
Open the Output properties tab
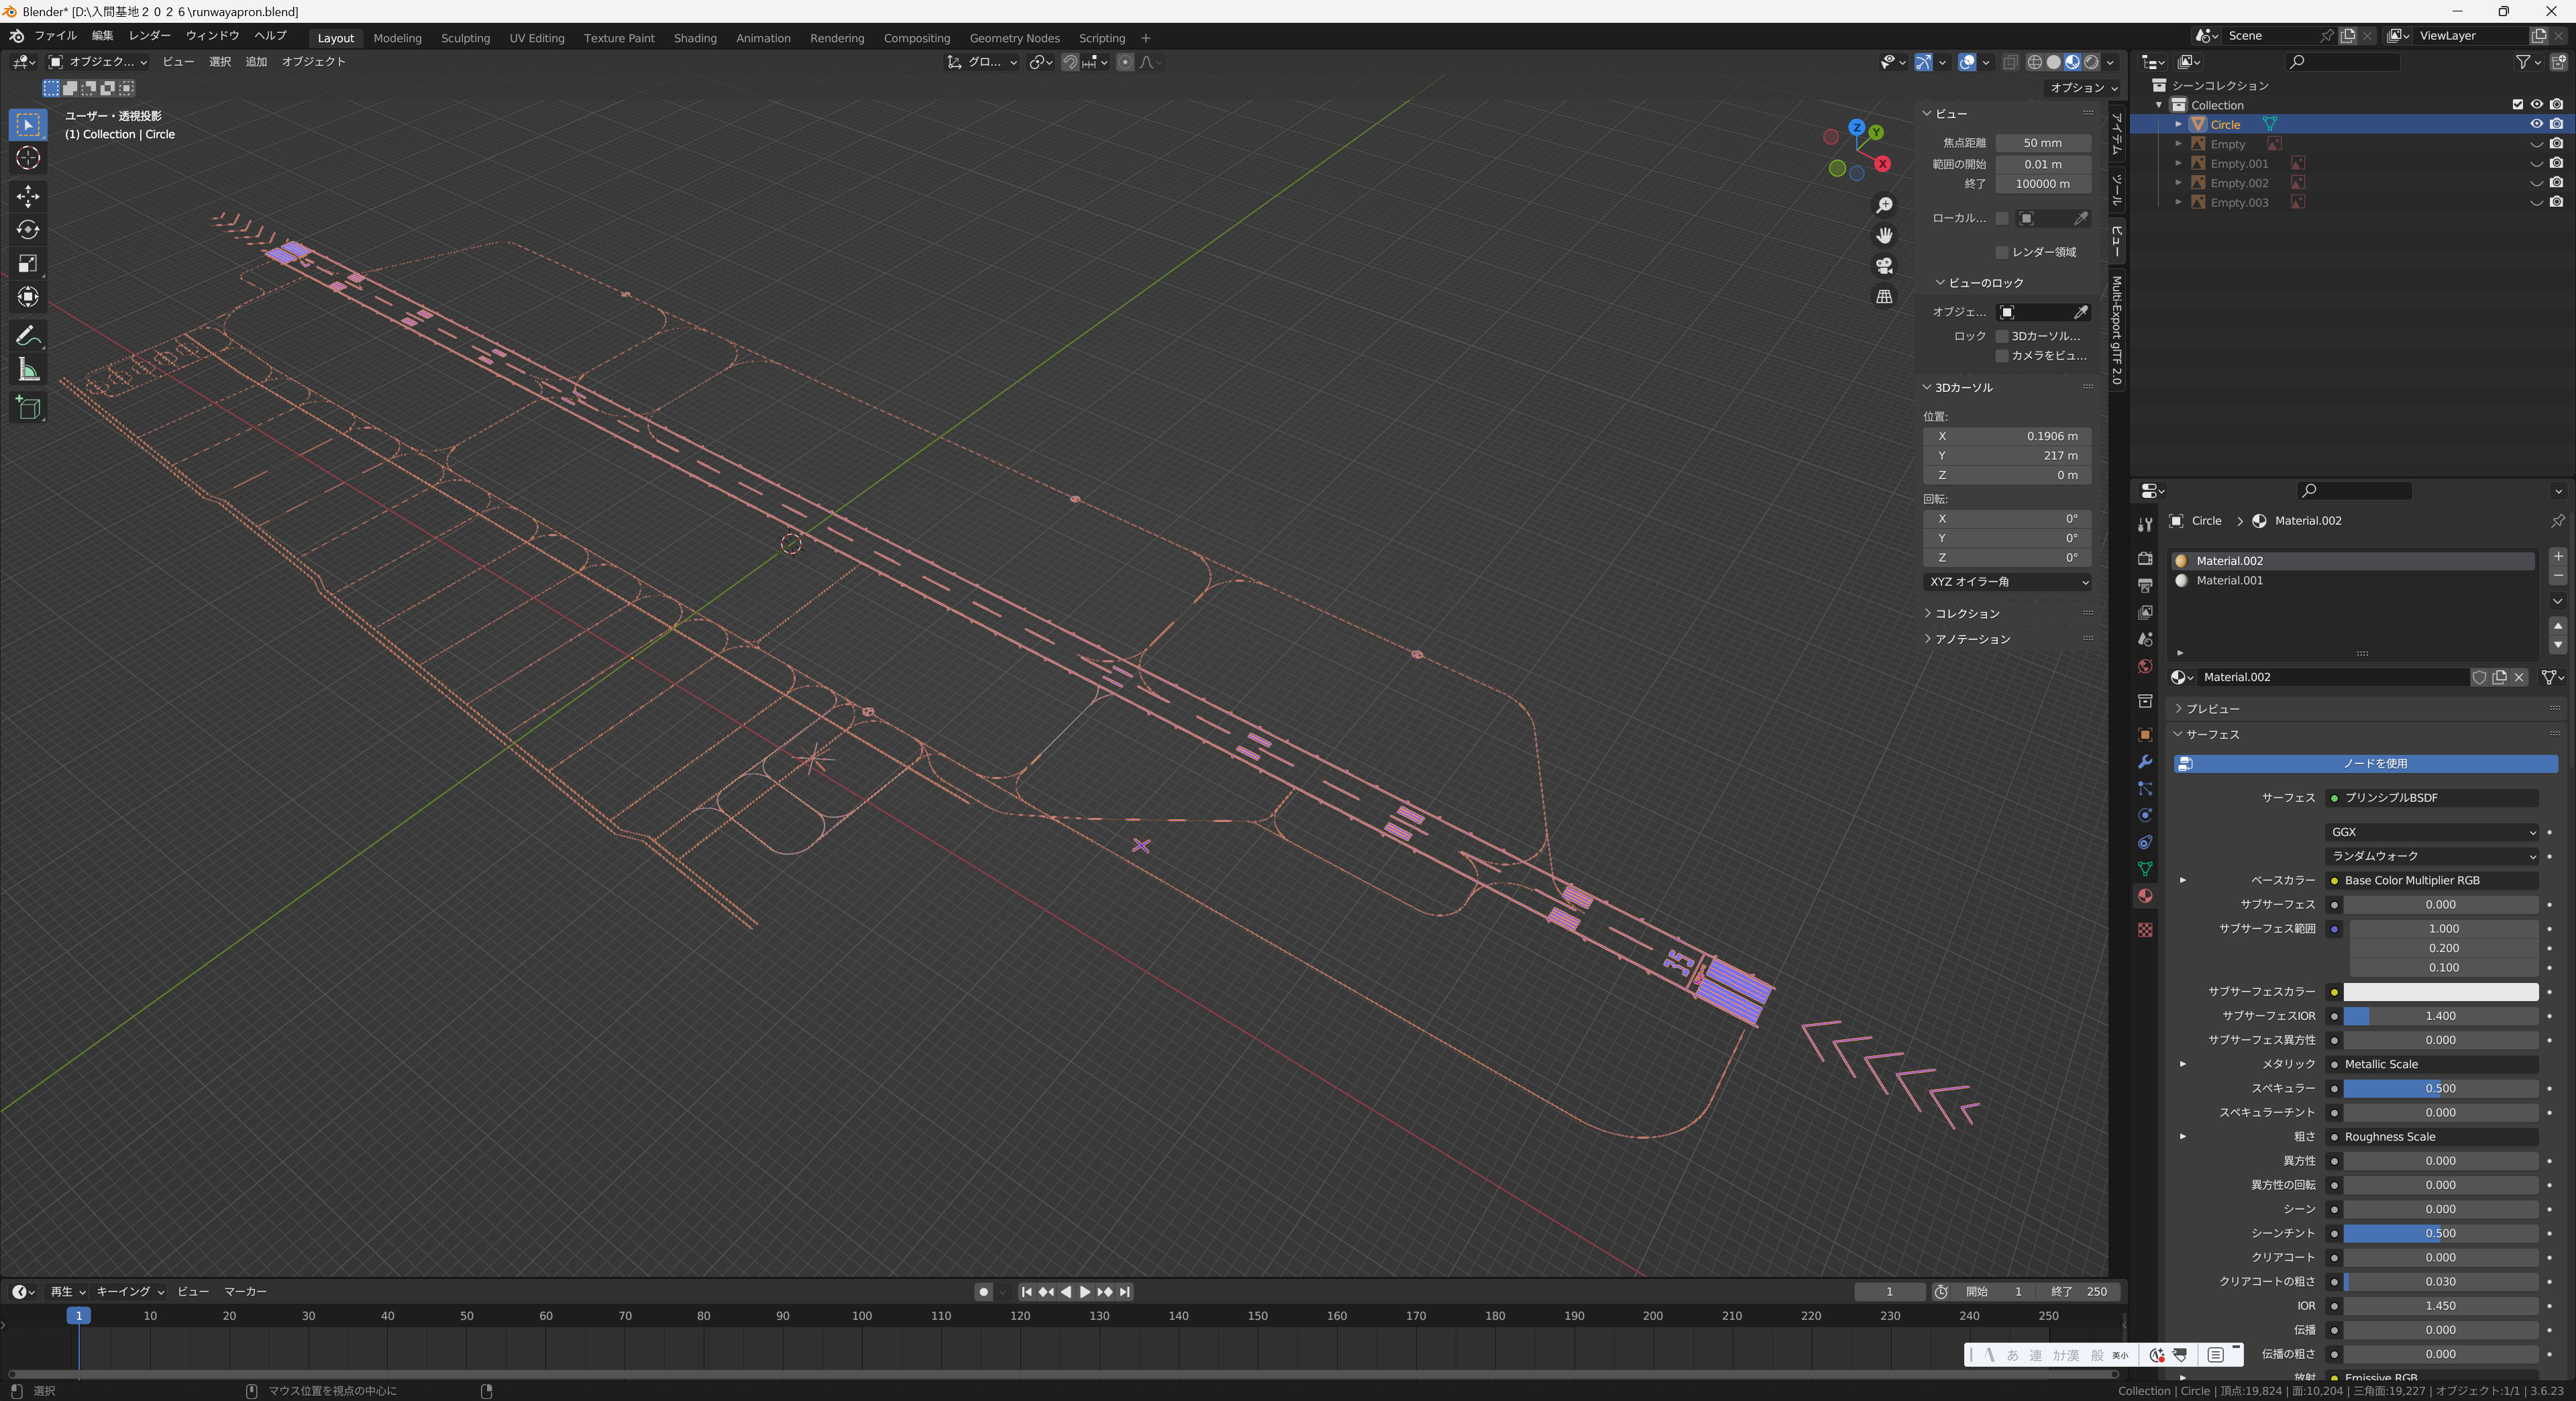(2145, 585)
